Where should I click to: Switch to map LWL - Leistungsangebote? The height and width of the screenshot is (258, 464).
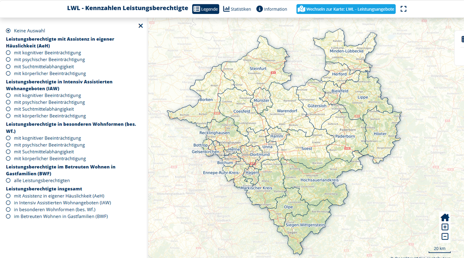pyautogui.click(x=346, y=9)
